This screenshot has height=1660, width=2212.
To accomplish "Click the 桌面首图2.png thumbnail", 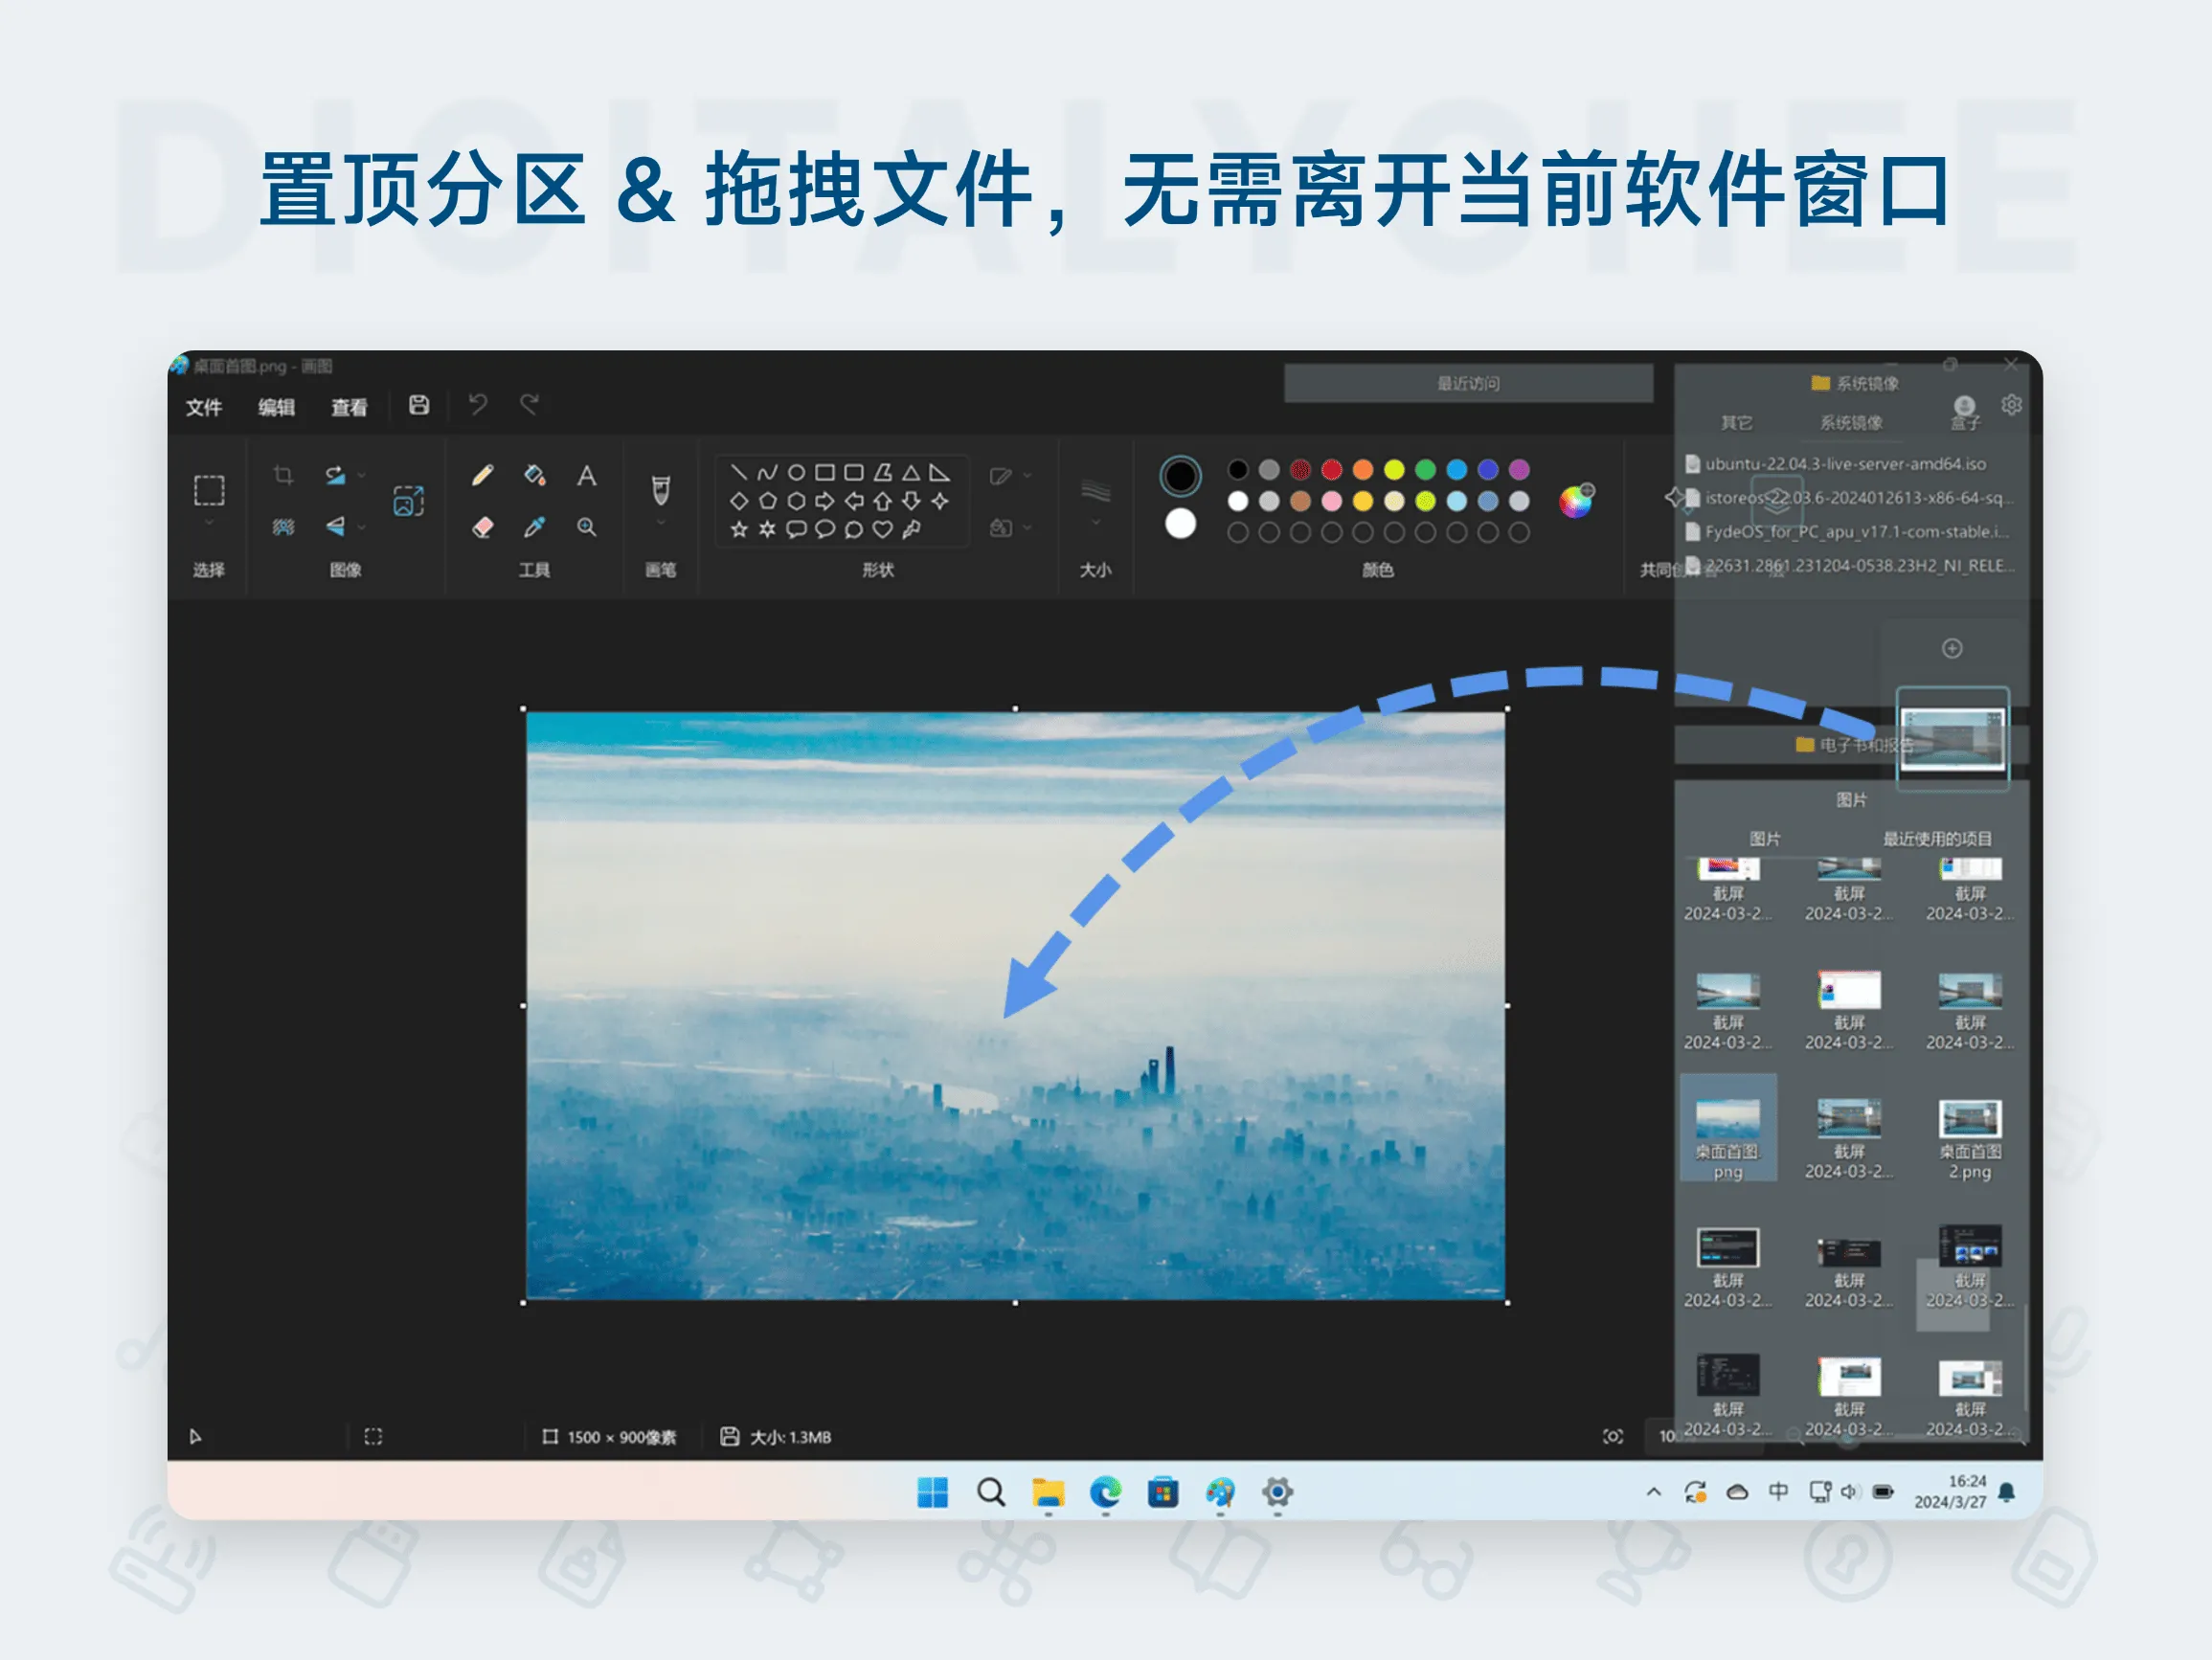I will coord(1969,1120).
